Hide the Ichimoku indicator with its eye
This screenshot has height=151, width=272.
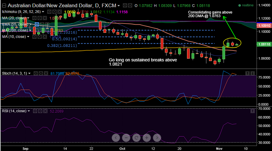tap(50, 12)
